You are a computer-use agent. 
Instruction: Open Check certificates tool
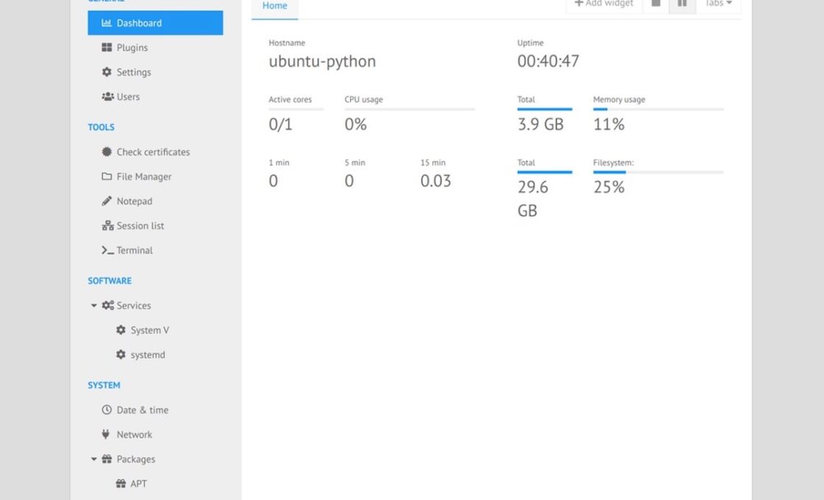coord(152,152)
